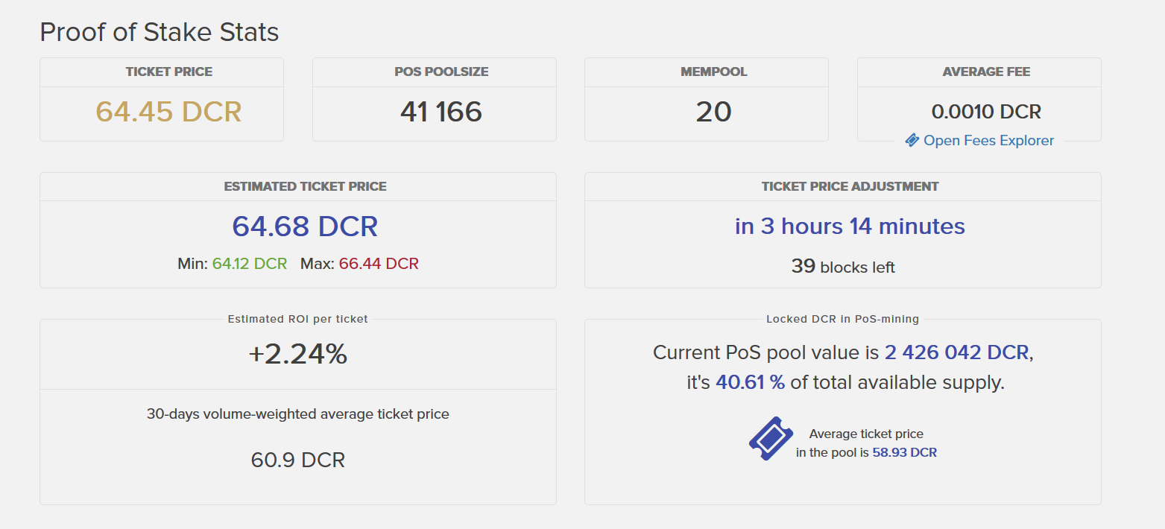Click the TICKET PRICE card header
Image resolution: width=1165 pixels, height=529 pixels.
pos(169,72)
